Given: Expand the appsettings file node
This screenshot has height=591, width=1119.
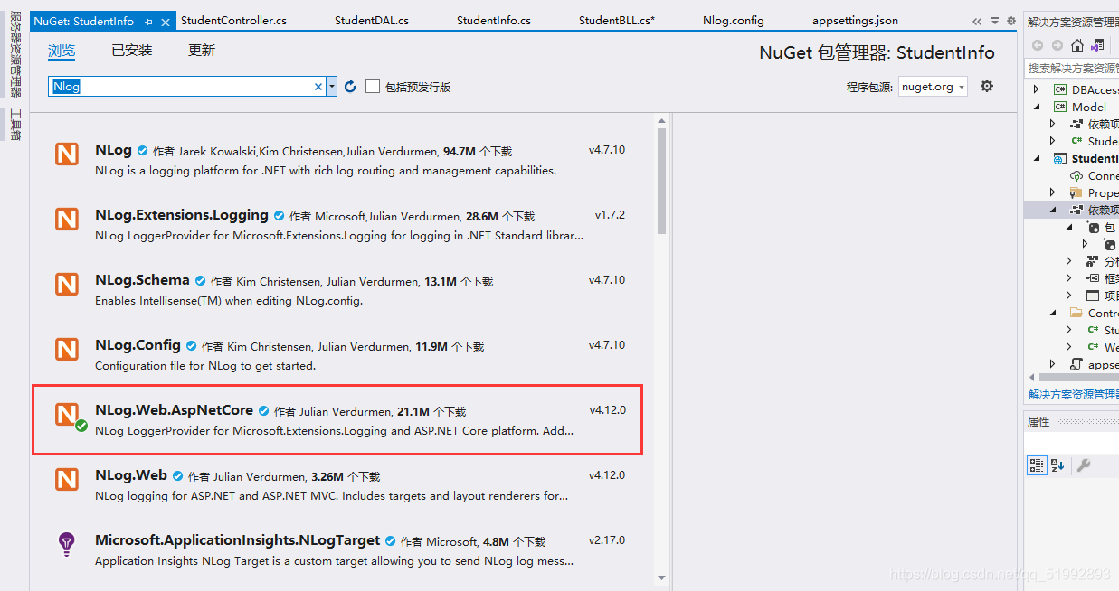Looking at the screenshot, I should pyautogui.click(x=1052, y=364).
